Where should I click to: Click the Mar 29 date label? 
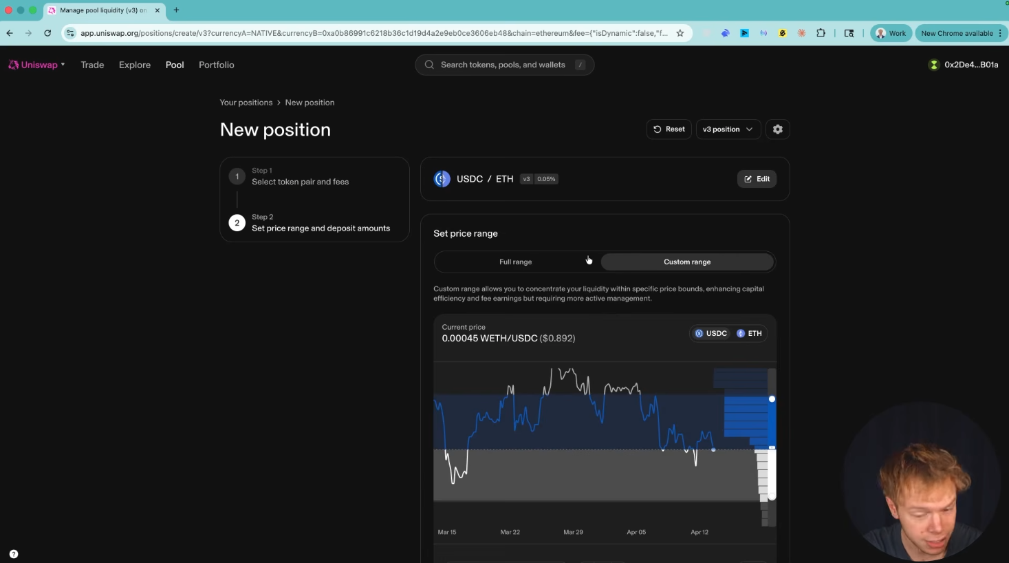[573, 532]
